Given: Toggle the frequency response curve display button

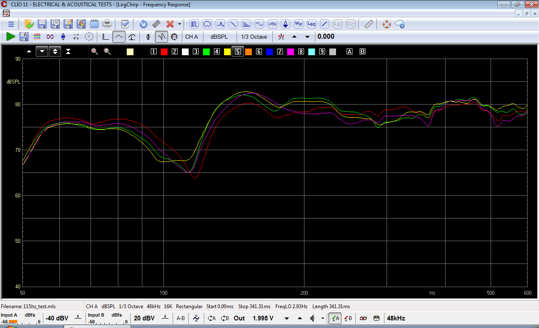Looking at the screenshot, I should (119, 37).
